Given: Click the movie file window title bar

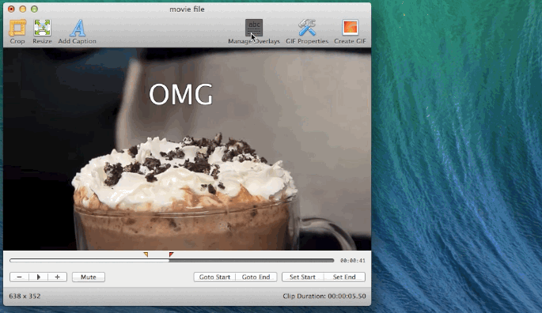Looking at the screenshot, I should tap(187, 9).
